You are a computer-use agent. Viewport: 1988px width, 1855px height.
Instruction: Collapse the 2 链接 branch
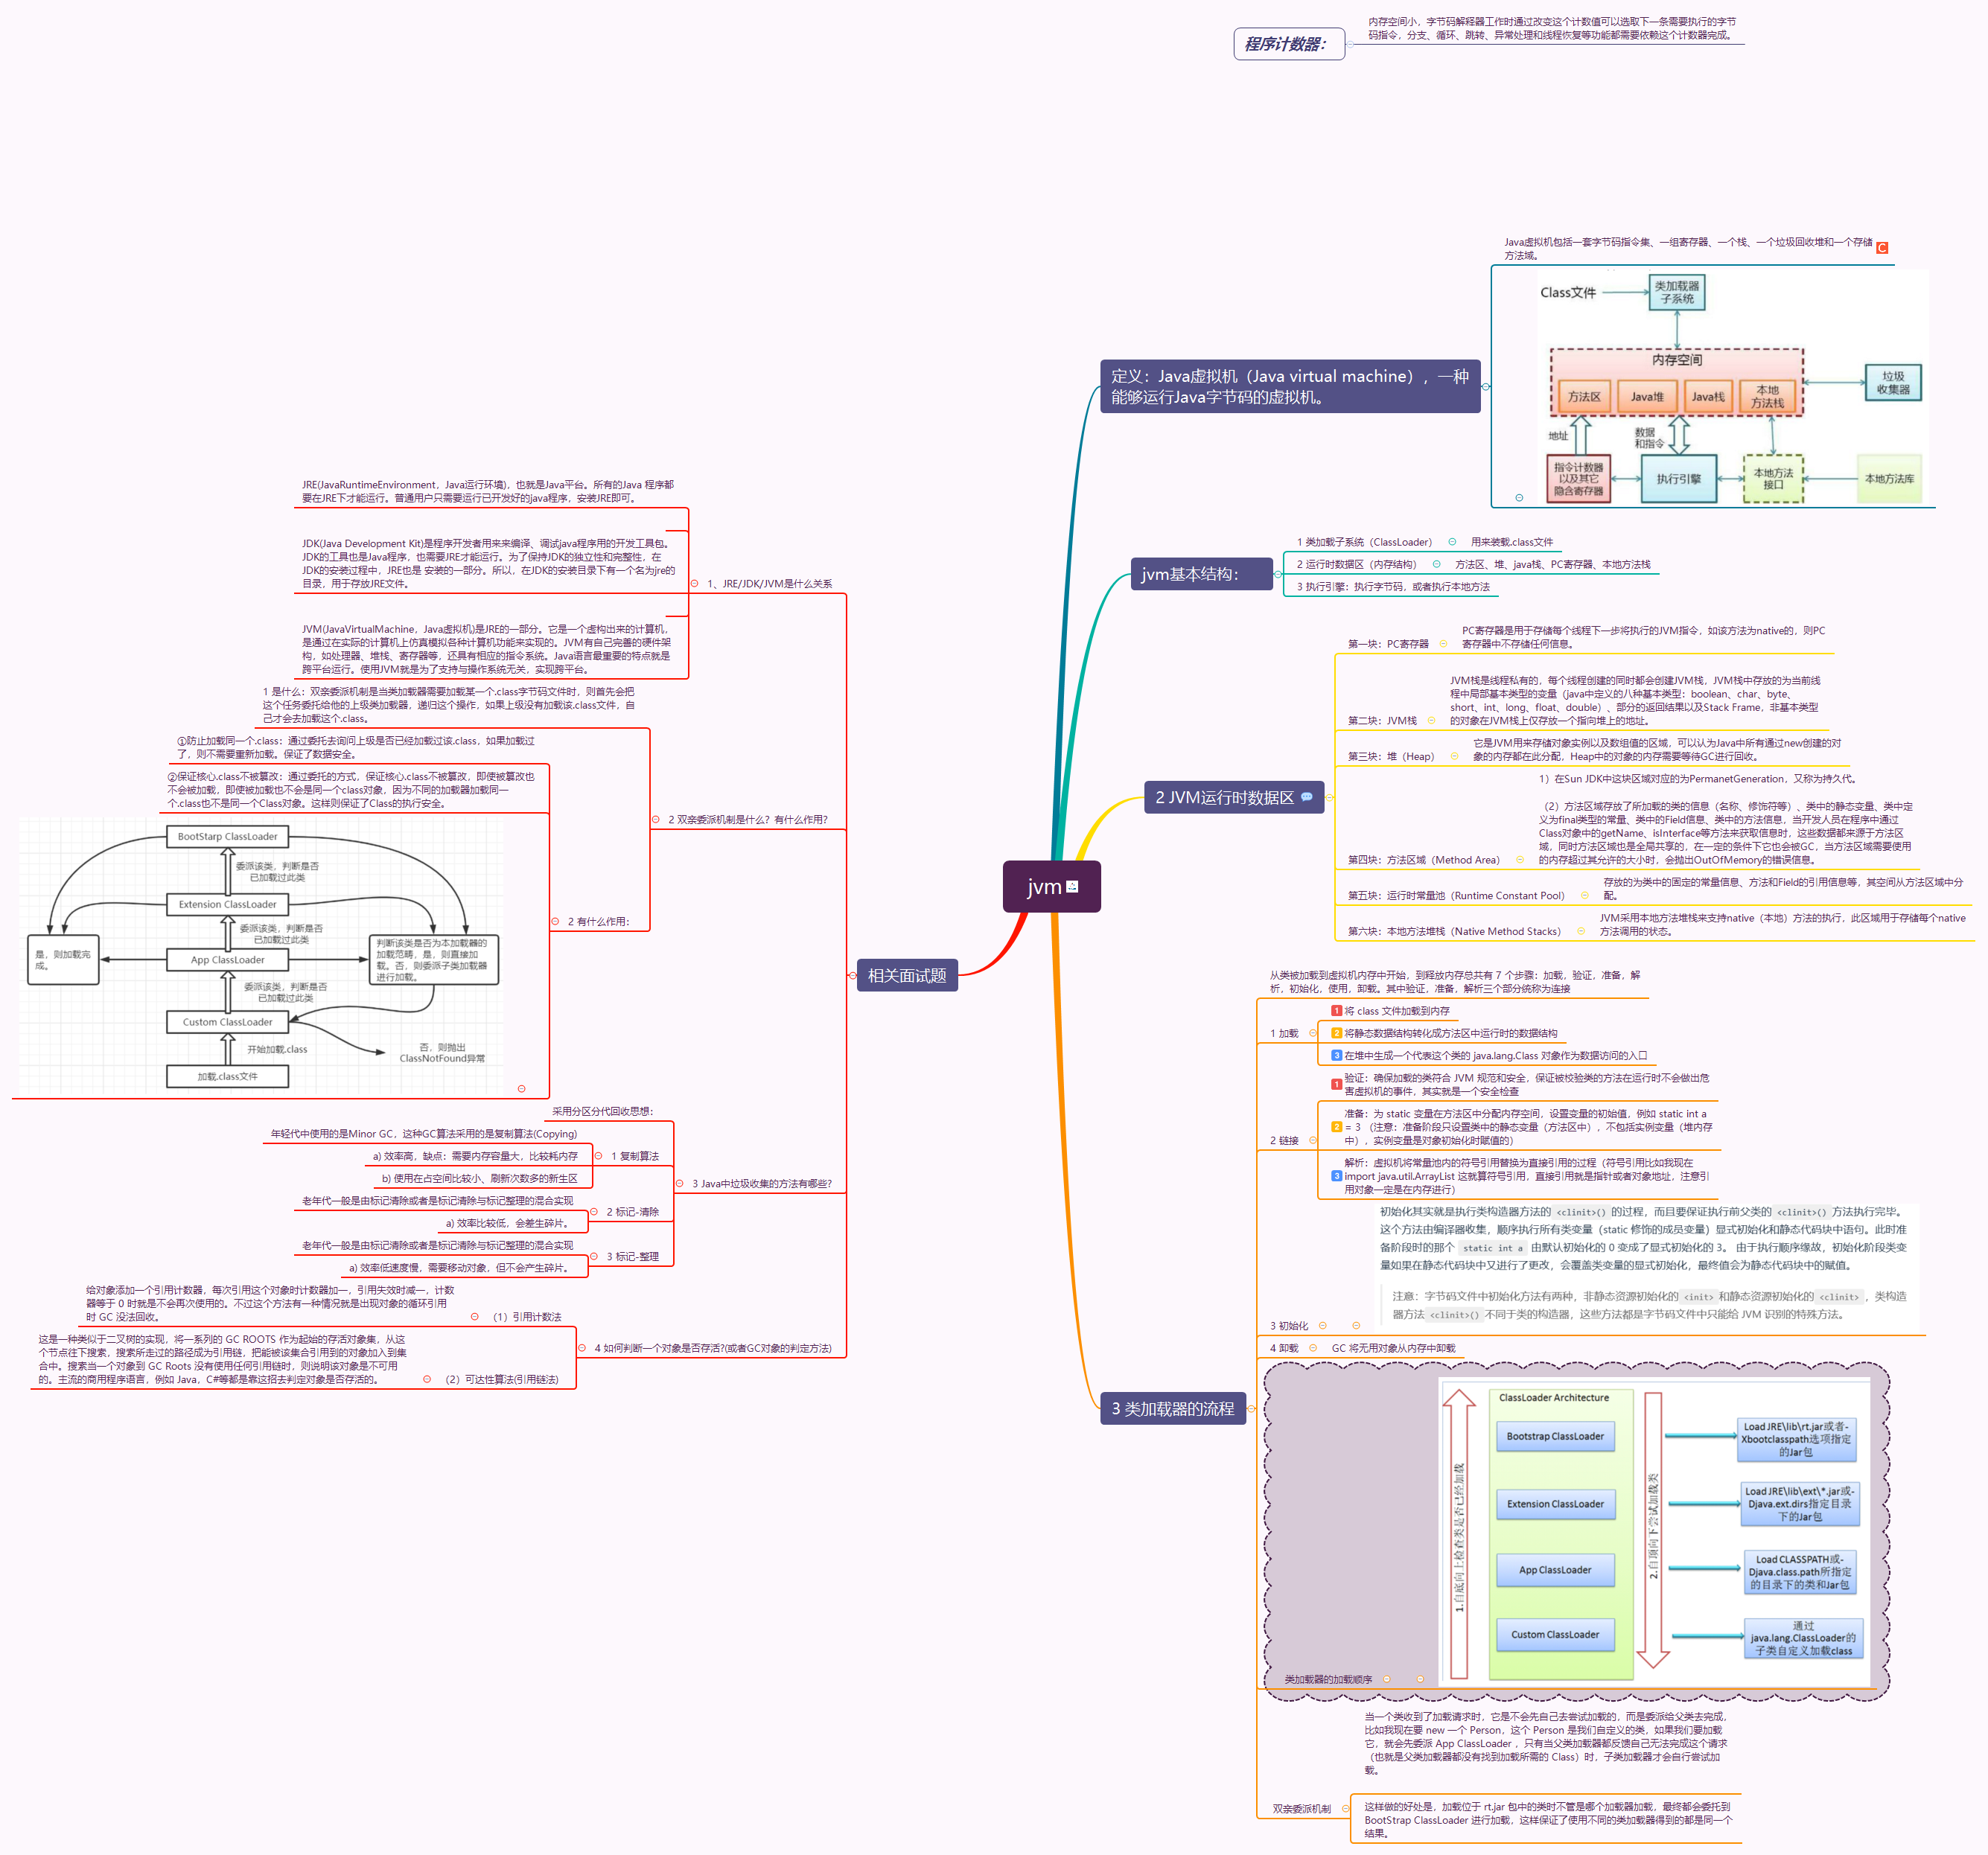[x=1313, y=1140]
